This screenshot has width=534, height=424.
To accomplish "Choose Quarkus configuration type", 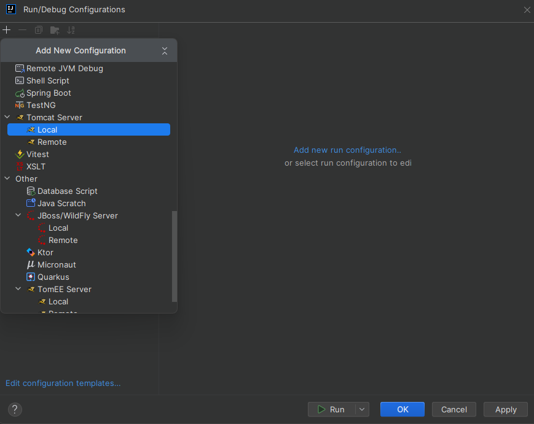I will click(x=53, y=277).
